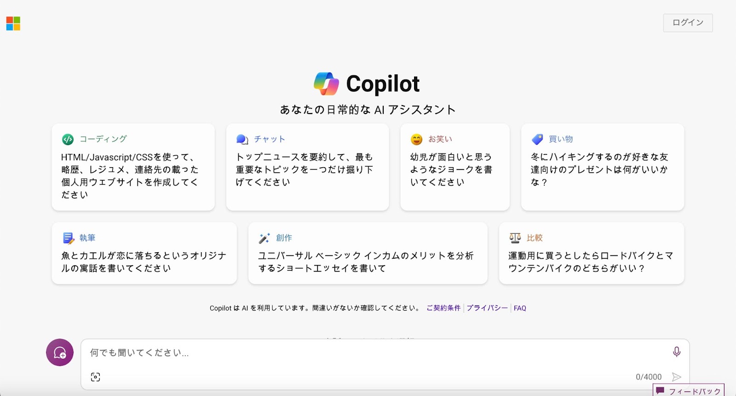Screen dimensions: 736x396
Task: Click the 執筆 category label
Action: (87, 238)
